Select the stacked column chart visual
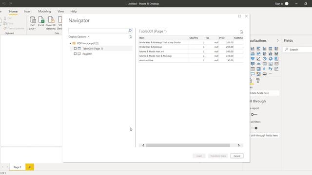 click(253, 49)
